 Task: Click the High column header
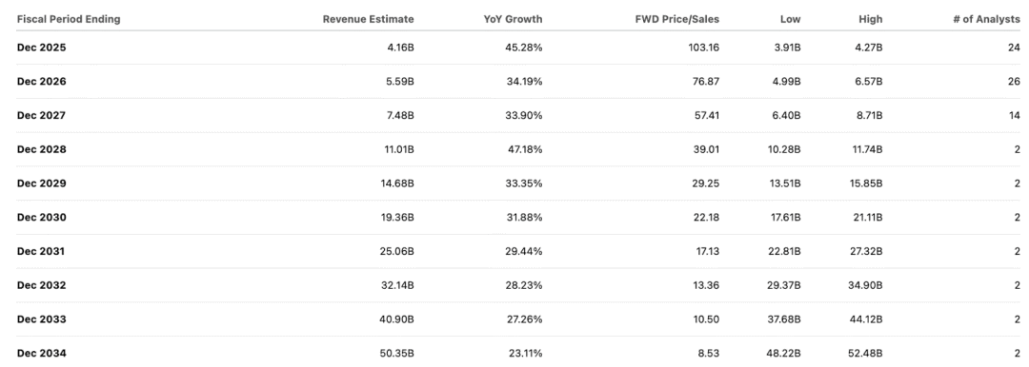(870, 19)
